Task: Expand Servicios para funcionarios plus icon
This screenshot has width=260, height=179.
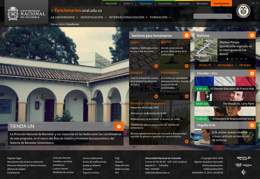Action: [187, 35]
